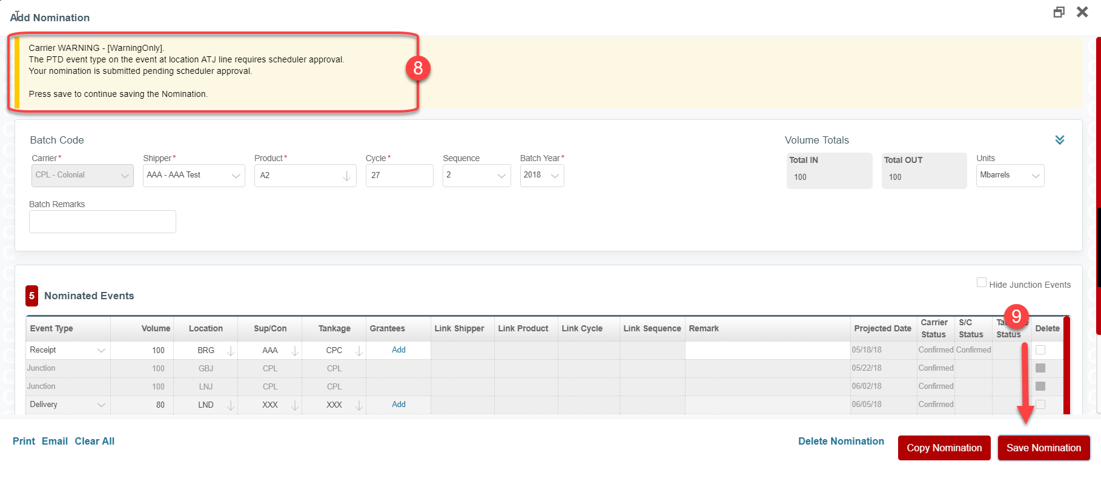
Task: Click the XXX tankage lookup arrow
Action: coord(359,405)
